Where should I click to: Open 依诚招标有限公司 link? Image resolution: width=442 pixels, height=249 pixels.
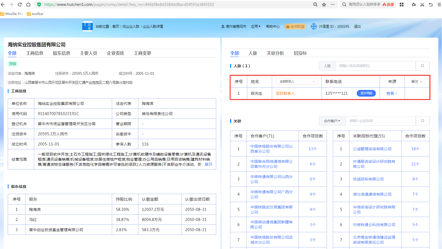tap(368, 179)
